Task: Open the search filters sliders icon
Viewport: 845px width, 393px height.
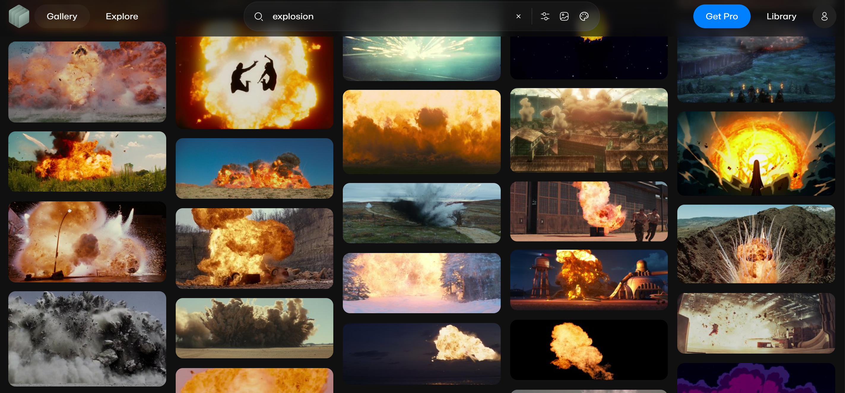Action: [x=545, y=16]
